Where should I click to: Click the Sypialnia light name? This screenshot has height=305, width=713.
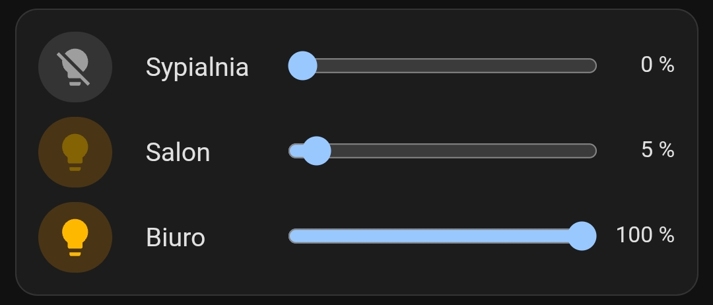197,67
